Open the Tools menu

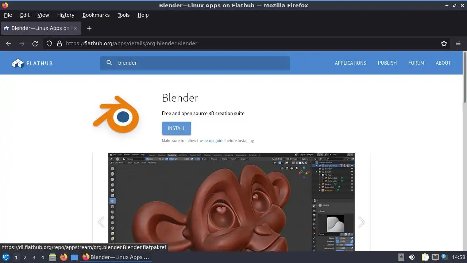(x=123, y=15)
